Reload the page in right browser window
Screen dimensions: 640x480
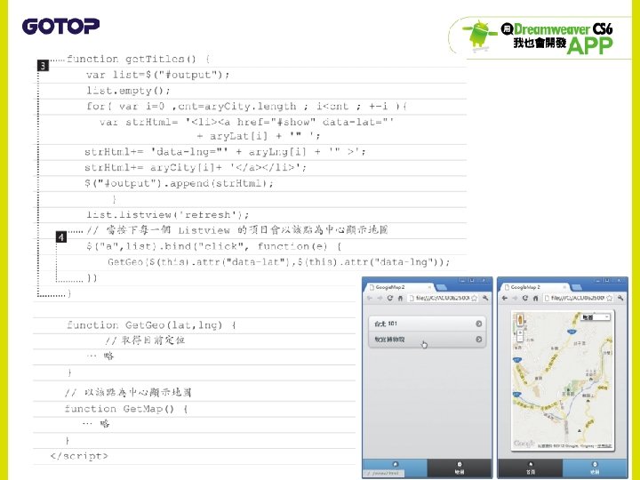point(525,298)
